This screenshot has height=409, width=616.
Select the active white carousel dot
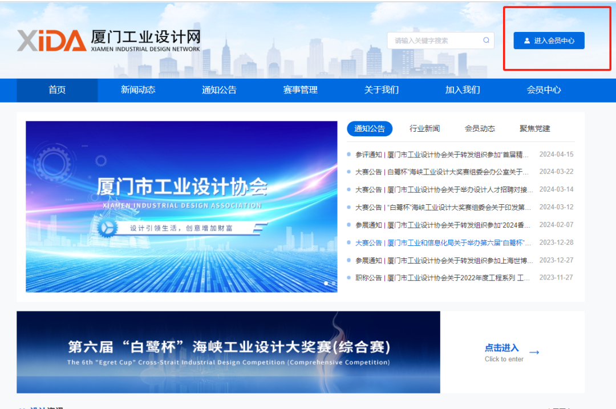pyautogui.click(x=326, y=283)
